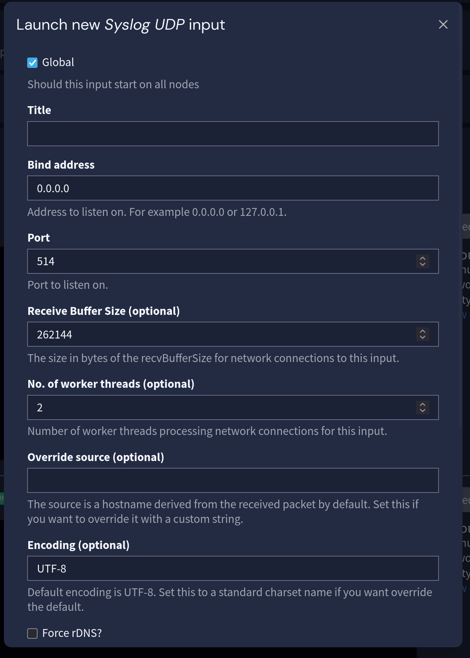The height and width of the screenshot is (658, 470).
Task: Raise the worker threads count via its stepper
Action: 422,405
